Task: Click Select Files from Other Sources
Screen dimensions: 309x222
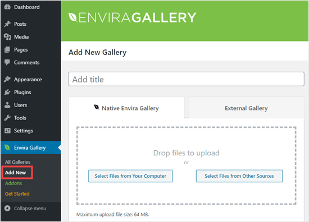Action: pyautogui.click(x=239, y=176)
